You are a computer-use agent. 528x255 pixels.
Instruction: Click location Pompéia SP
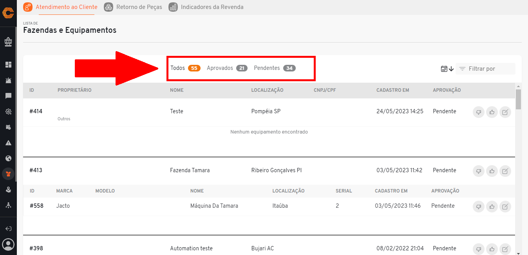point(266,111)
